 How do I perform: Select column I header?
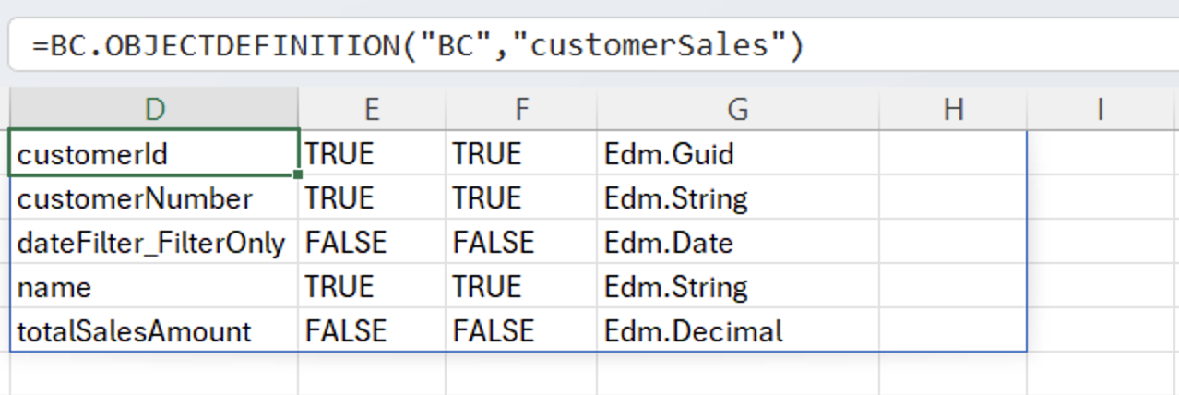click(x=1101, y=109)
